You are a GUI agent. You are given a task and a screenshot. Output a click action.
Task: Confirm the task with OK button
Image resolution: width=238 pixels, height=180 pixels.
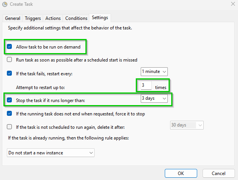[181, 173]
